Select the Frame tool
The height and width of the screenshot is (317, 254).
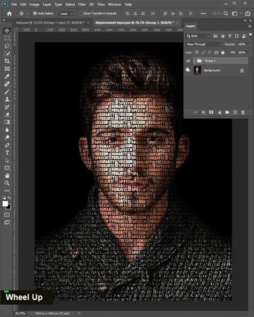coord(7,69)
